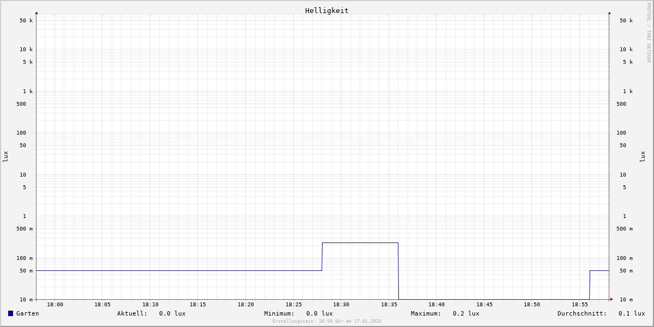Screen dimensions: 654x327
Task: Click the chart title Helligkeit
Action: coord(327,10)
